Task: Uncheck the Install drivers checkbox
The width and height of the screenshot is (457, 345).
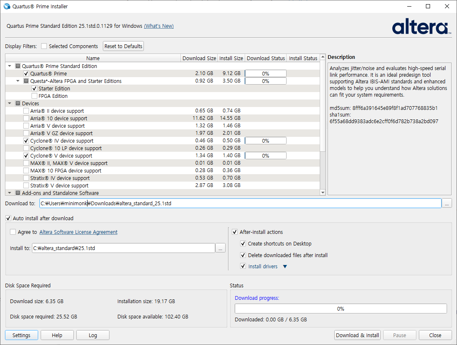Action: pos(243,266)
